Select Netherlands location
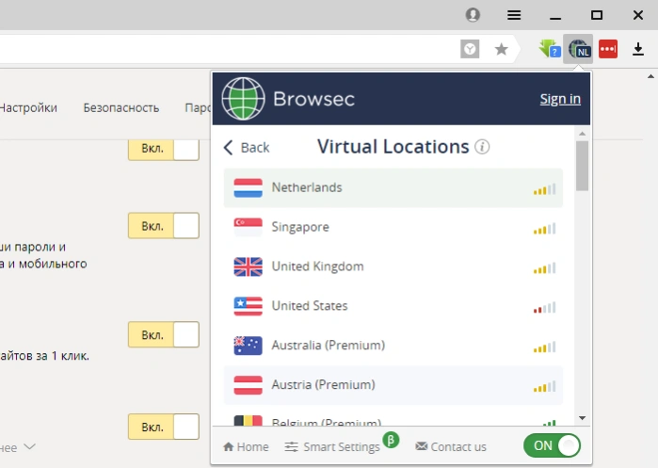This screenshot has width=658, height=468. 393,188
